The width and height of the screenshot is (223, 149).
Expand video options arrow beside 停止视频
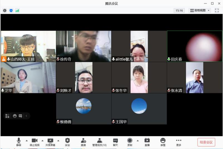coord(43,140)
